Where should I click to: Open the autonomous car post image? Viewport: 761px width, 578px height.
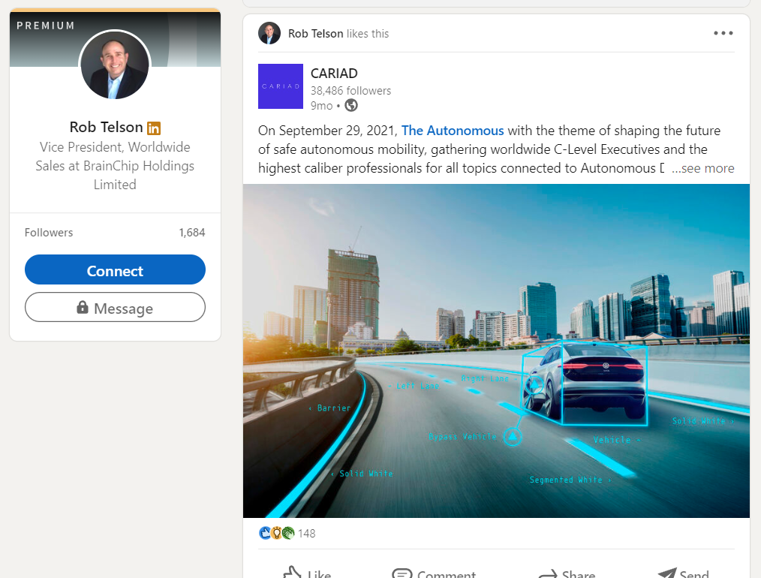click(496, 351)
